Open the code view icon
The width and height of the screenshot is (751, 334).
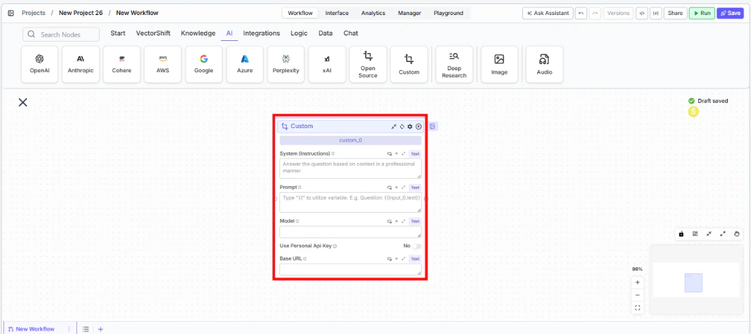641,14
